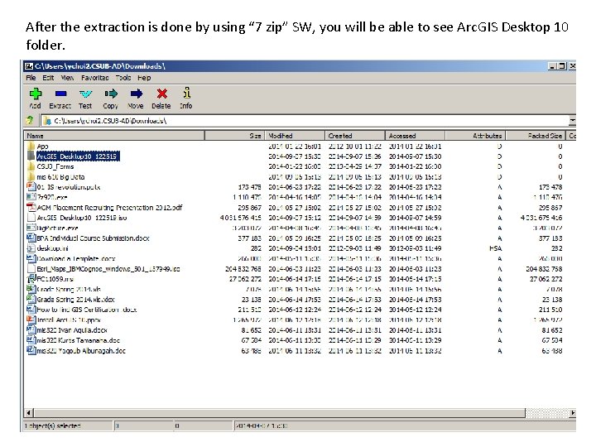The width and height of the screenshot is (596, 447).
Task: Sort by the Name column header
Action: coord(114,136)
